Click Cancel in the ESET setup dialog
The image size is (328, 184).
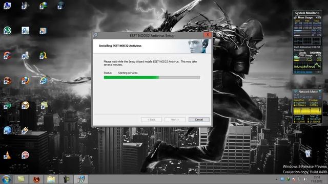point(199,120)
